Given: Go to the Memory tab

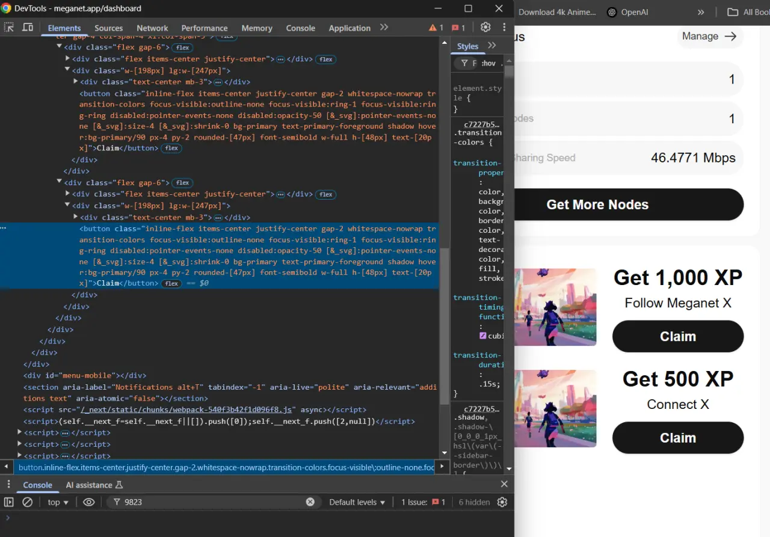Looking at the screenshot, I should [x=257, y=28].
